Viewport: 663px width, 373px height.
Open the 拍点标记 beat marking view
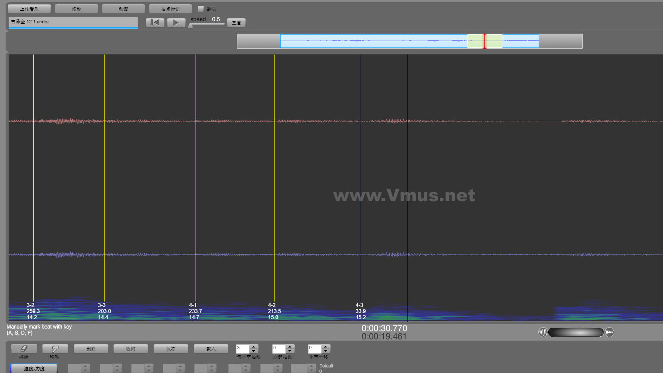click(170, 9)
